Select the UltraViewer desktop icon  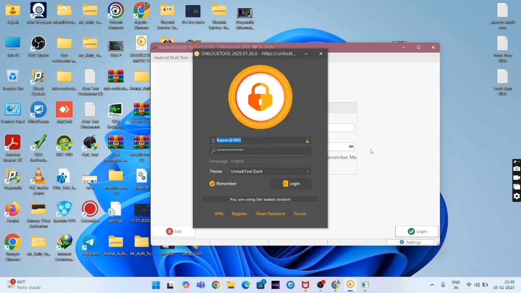pos(38,113)
